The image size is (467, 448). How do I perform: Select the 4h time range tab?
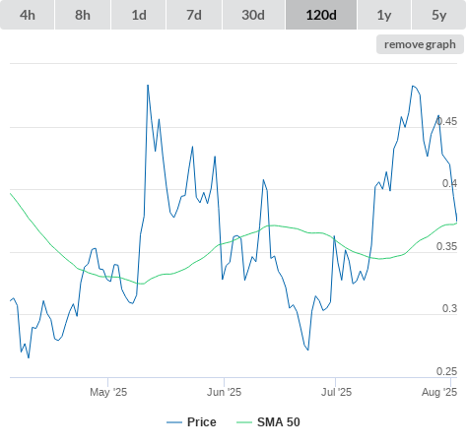tap(28, 15)
